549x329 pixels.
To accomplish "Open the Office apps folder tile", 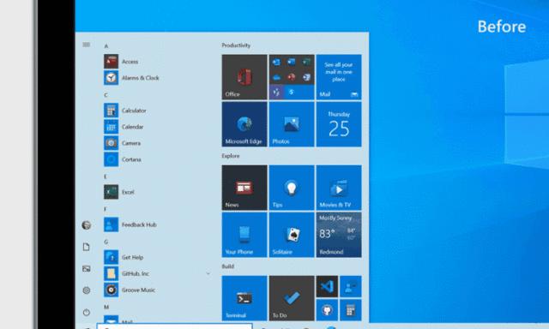I will pos(292,77).
